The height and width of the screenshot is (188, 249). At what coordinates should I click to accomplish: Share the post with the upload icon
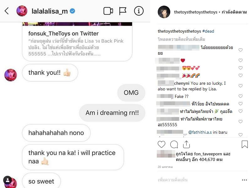(x=186, y=144)
